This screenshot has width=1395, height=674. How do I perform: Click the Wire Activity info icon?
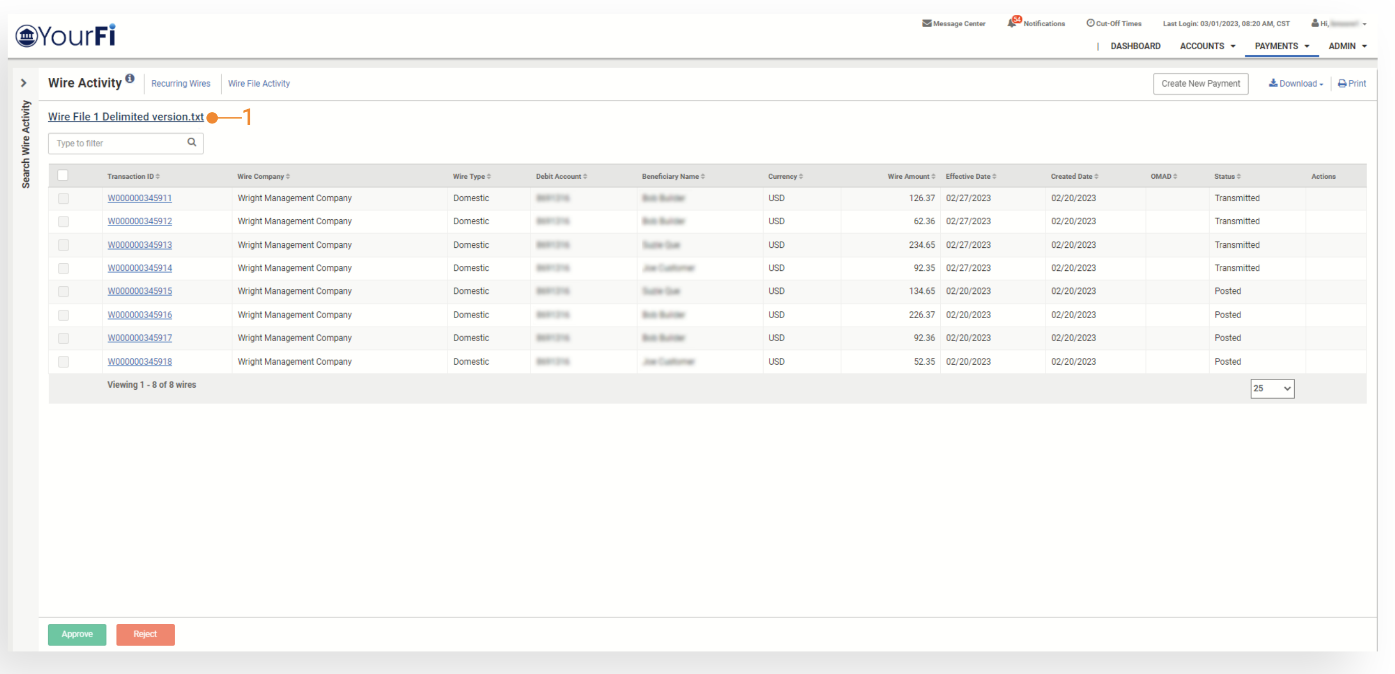(130, 78)
